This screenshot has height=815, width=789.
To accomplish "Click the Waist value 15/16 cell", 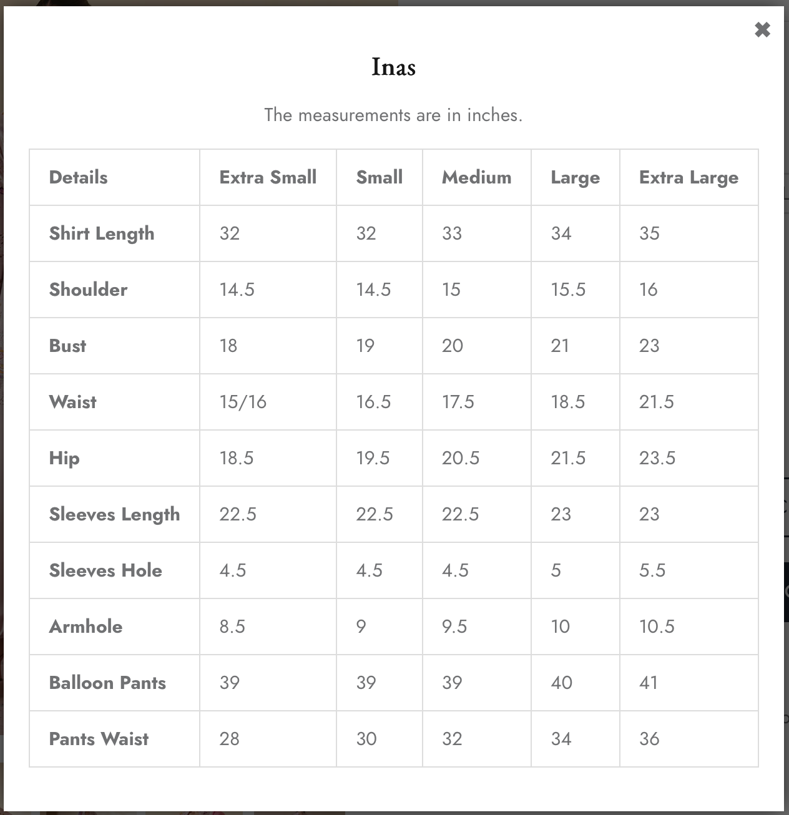I will [x=268, y=402].
